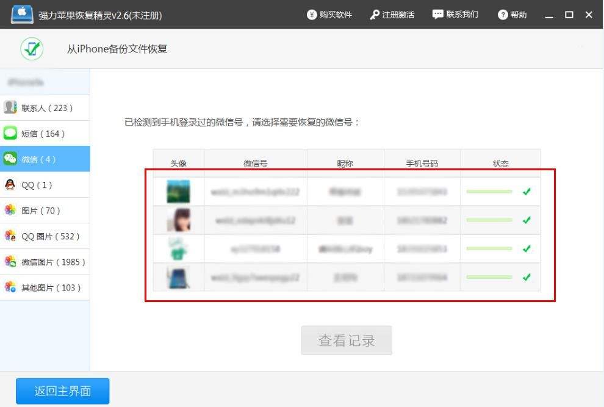Click the girl portrait avatar in second row
Viewport: 604px width, 407px height.
(x=178, y=220)
